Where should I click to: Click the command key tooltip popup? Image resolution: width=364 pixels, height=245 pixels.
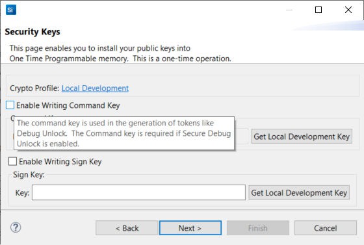point(124,133)
